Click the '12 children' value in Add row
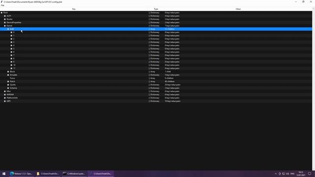The image size is (315, 177). [169, 29]
